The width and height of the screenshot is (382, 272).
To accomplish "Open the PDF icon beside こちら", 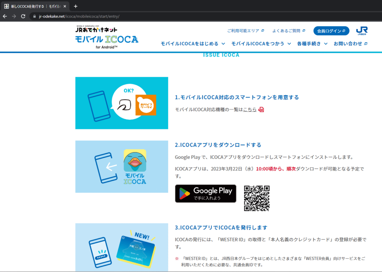I will coord(261,110).
